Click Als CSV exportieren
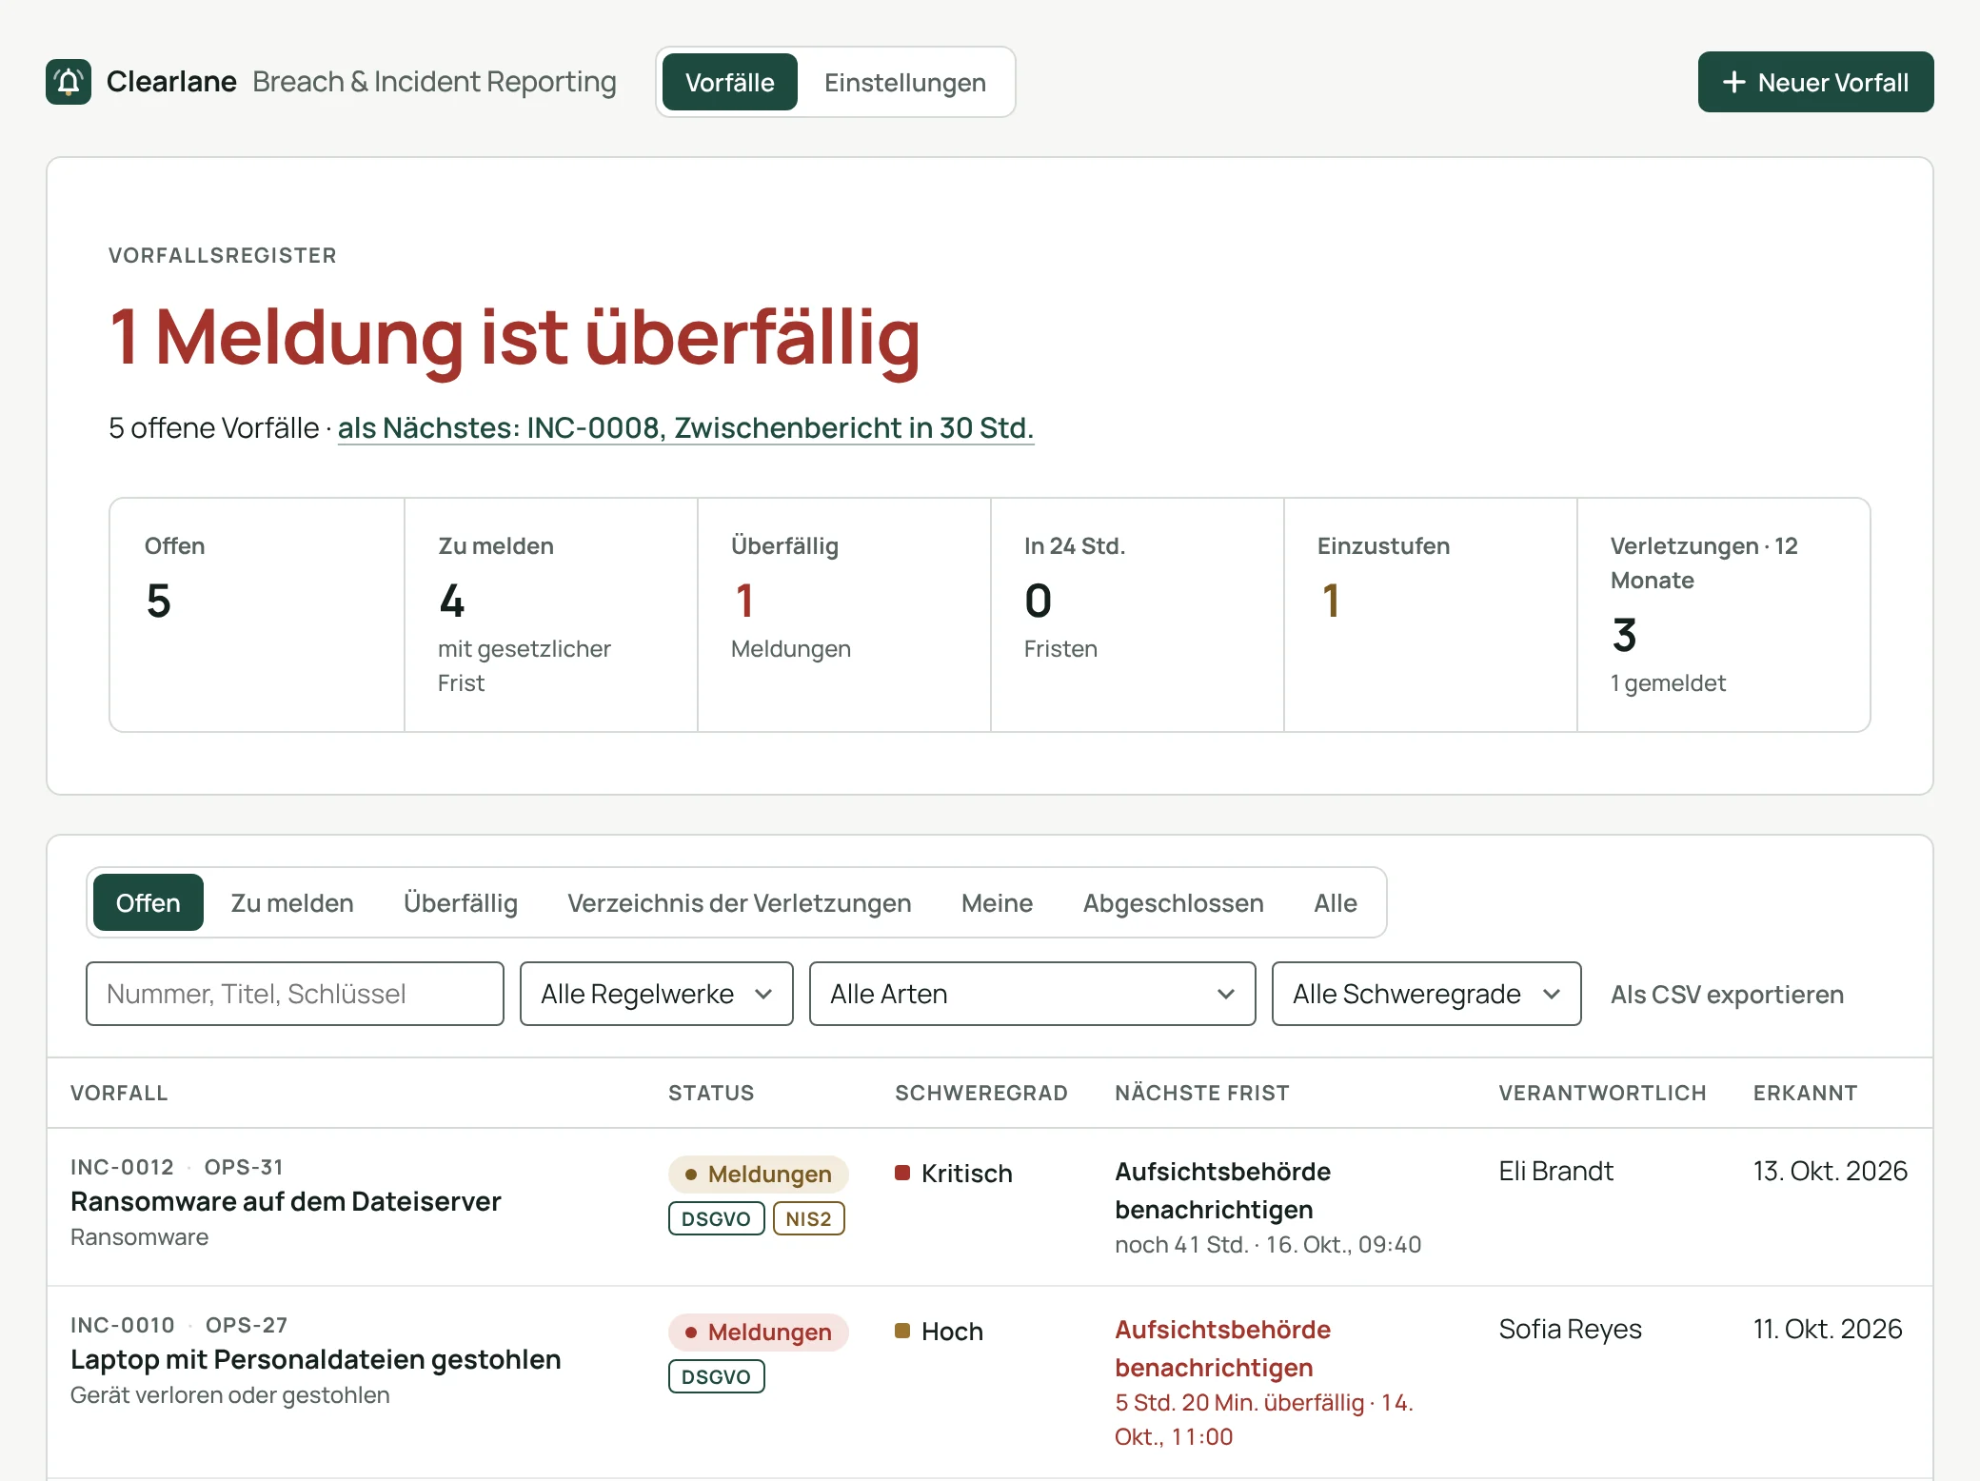 [1727, 994]
